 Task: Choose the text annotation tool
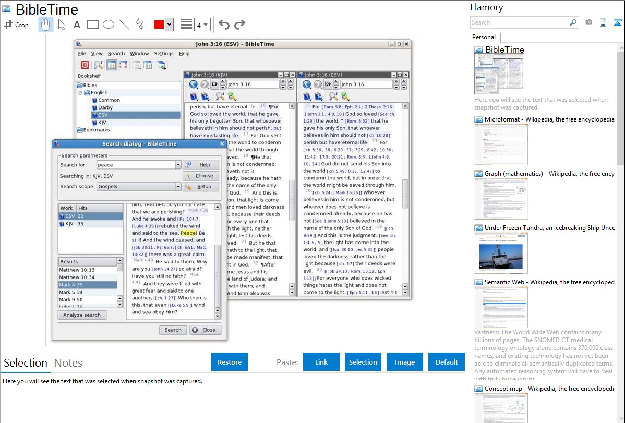pos(77,25)
